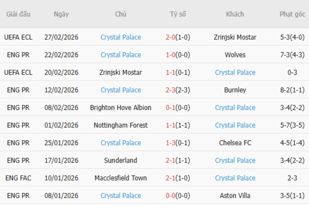Click the Giải đấu column header
309x209 pixels.
[x=18, y=14]
